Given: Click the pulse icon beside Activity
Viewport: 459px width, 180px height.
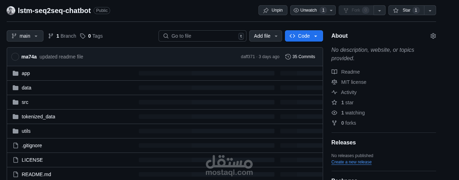Looking at the screenshot, I should 334,92.
